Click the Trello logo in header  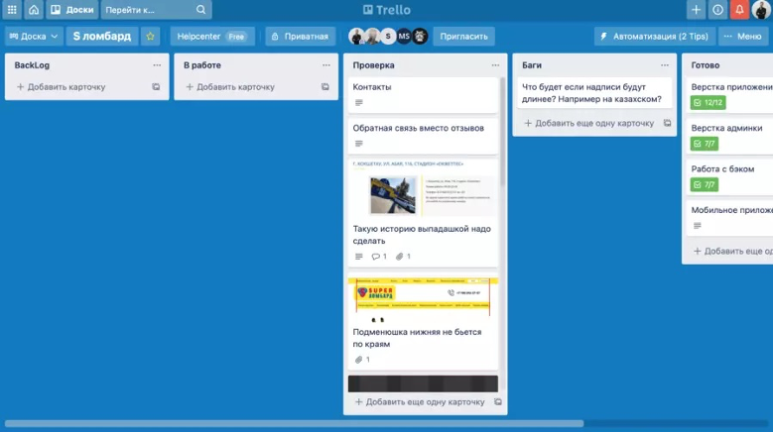(x=387, y=10)
